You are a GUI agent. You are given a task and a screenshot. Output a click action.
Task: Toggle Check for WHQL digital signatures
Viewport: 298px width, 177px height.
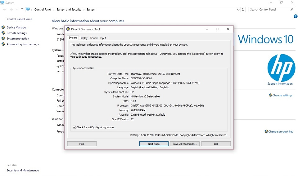pyautogui.click(x=74, y=127)
